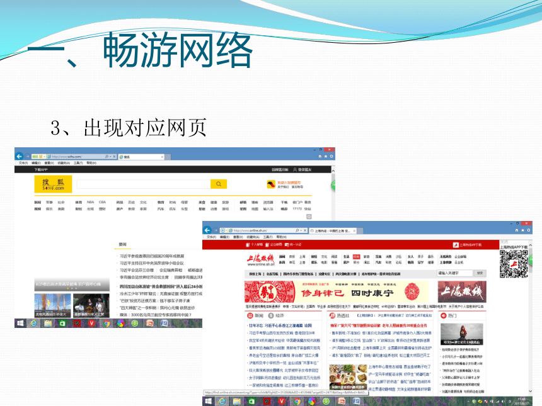Click the home icon in Shanghai Online browser
This screenshot has width=542, height=406.
(517, 230)
